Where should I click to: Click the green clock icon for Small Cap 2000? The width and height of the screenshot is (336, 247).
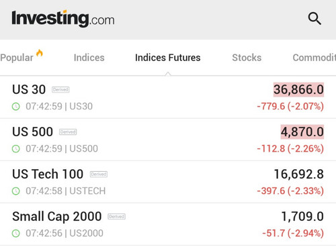click(16, 234)
